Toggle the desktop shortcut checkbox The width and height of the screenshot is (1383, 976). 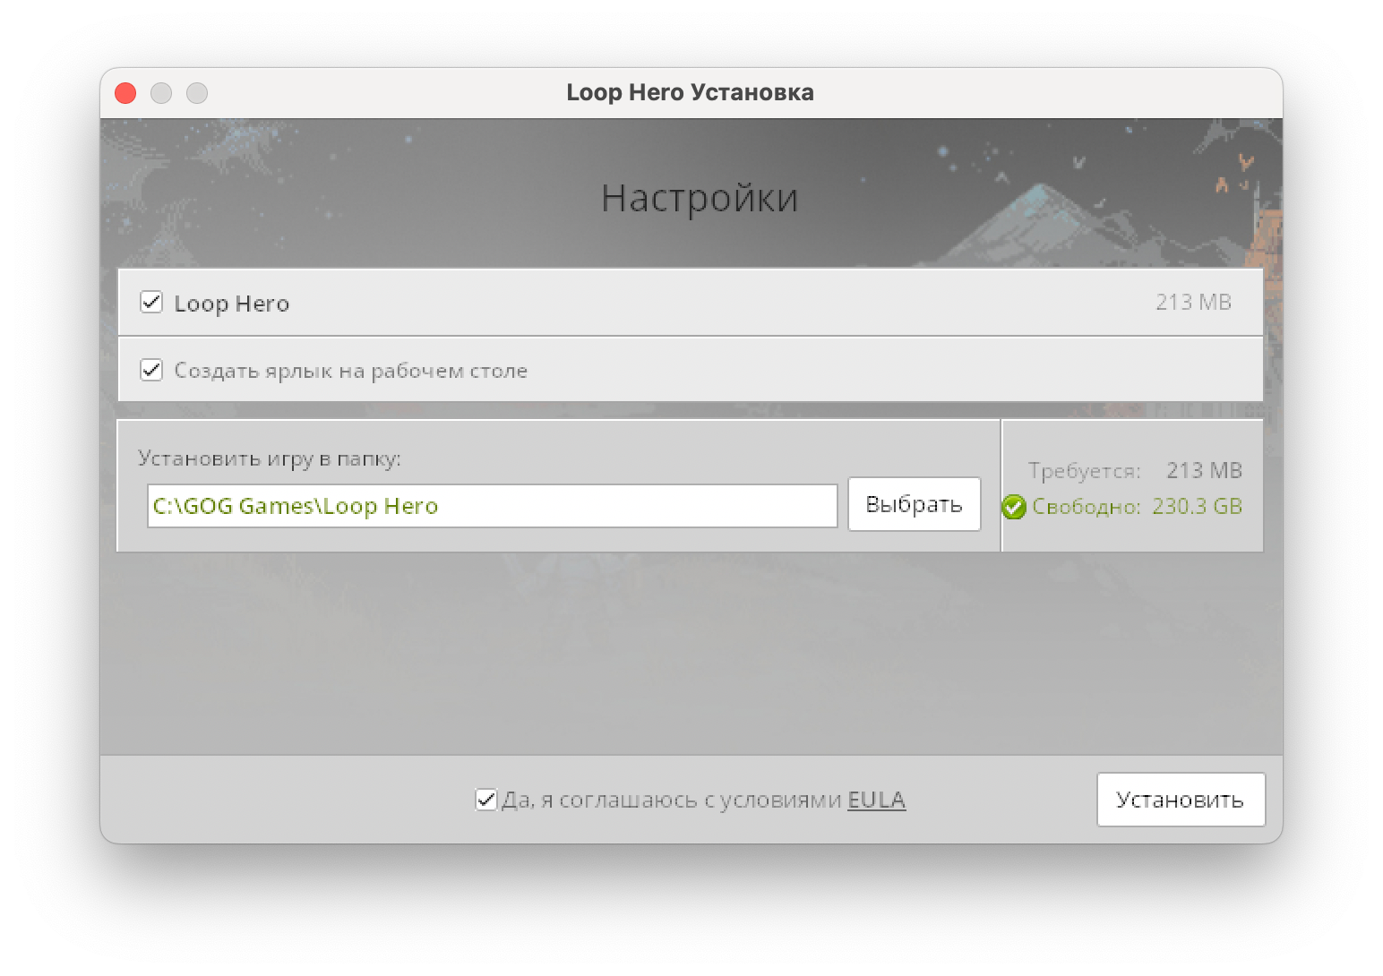151,370
